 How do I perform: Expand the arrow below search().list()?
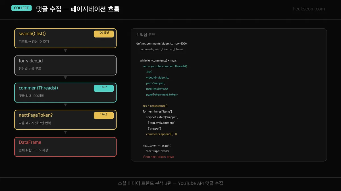coord(65,50)
